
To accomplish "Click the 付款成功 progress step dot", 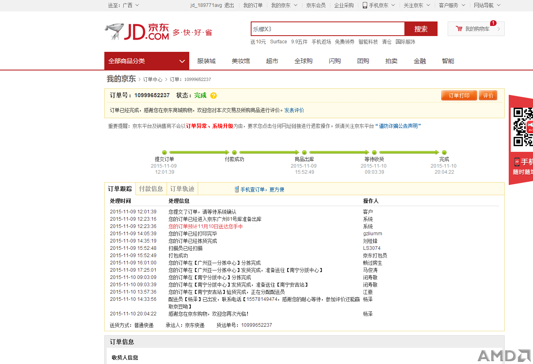I will click(234, 152).
